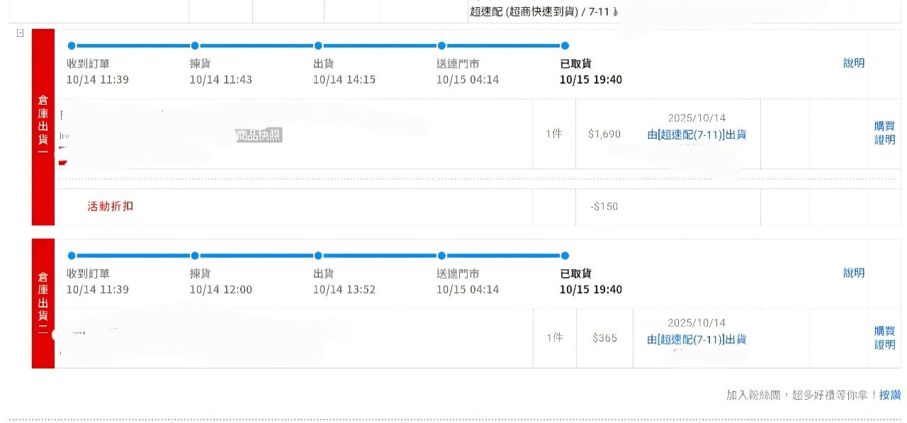The width and height of the screenshot is (907, 423).
Task: Click 商品快照 product snapshot label
Action: 259,135
